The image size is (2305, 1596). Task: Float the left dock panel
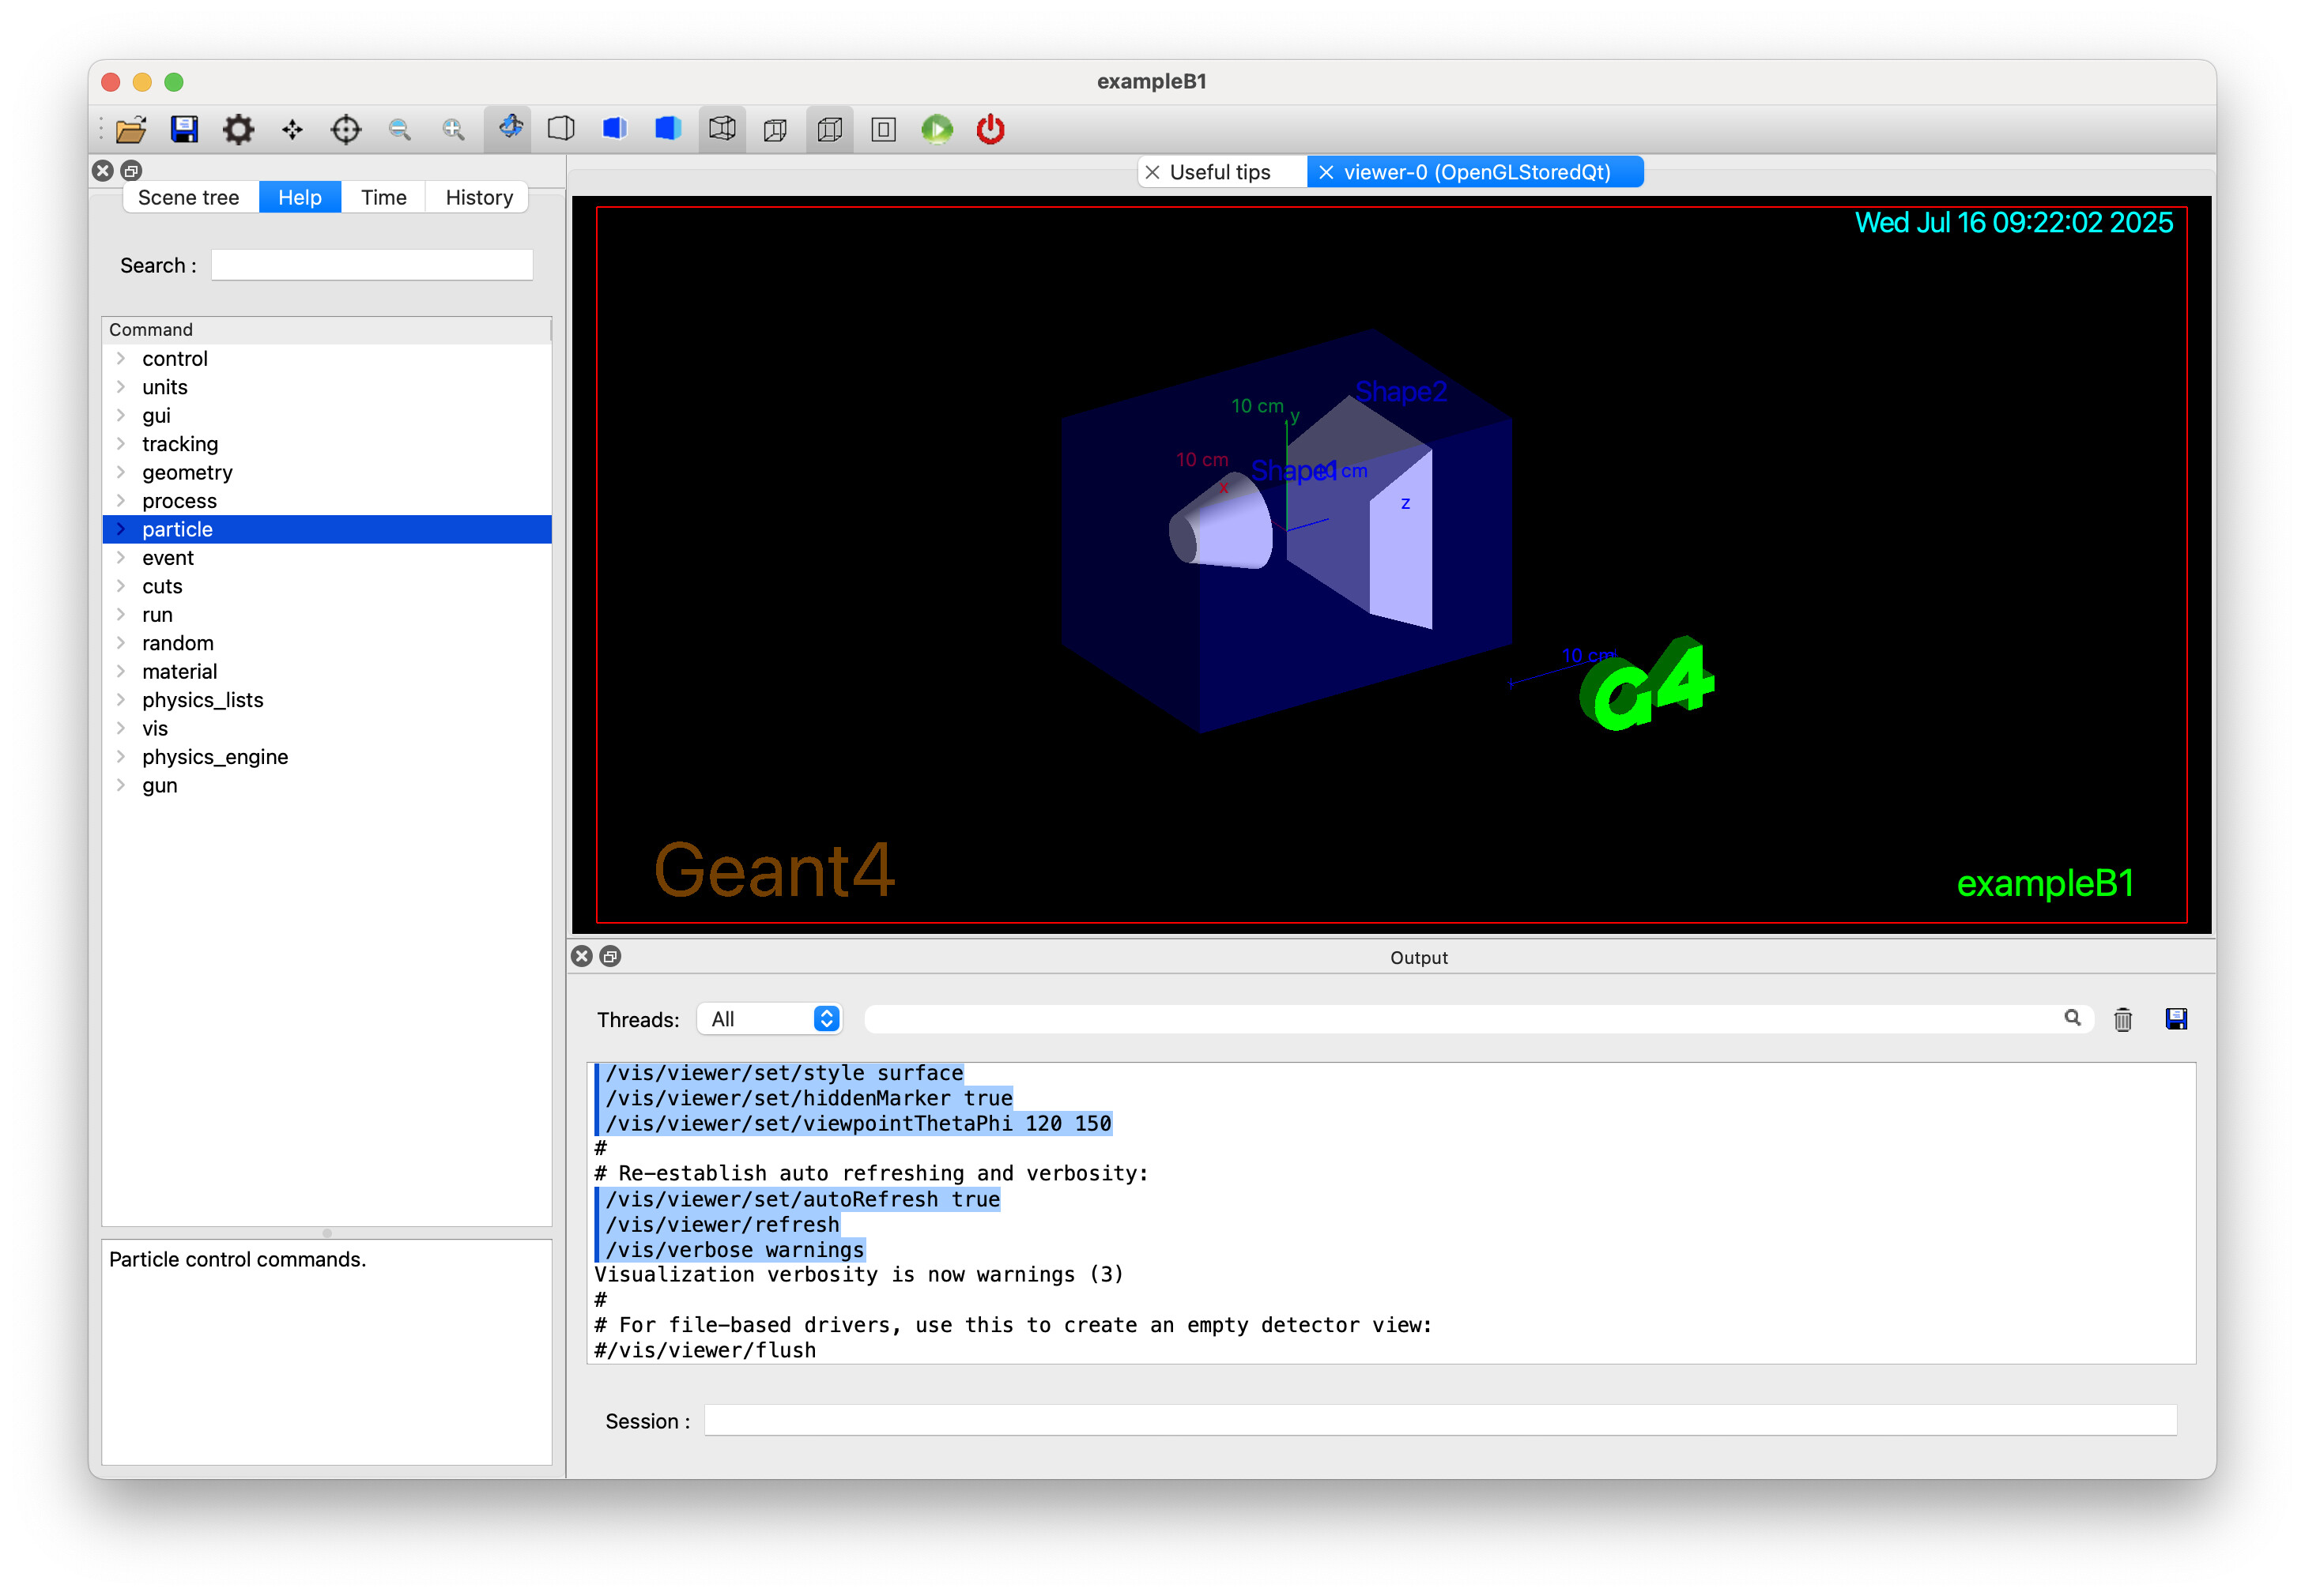click(131, 170)
